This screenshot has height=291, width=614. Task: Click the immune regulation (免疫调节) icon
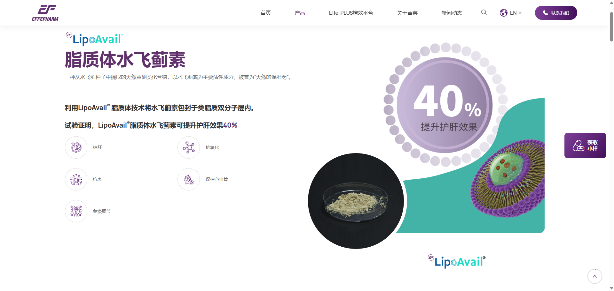76,211
